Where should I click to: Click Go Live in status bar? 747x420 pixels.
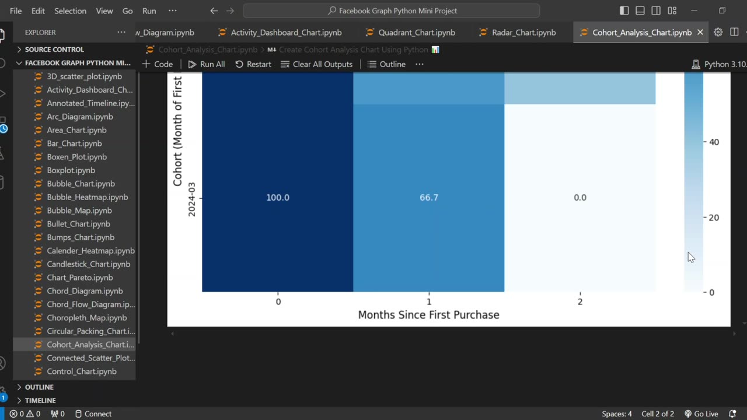[x=701, y=414]
